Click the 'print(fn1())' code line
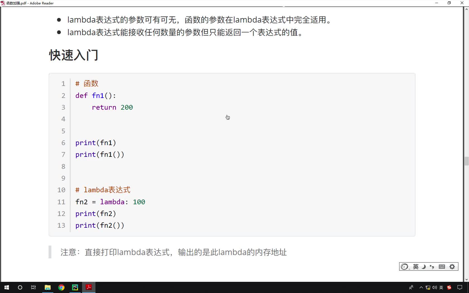This screenshot has width=469, height=293. (x=100, y=155)
